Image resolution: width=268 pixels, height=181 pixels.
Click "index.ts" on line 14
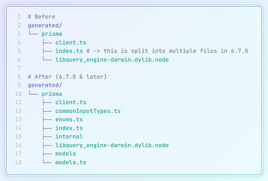point(69,128)
